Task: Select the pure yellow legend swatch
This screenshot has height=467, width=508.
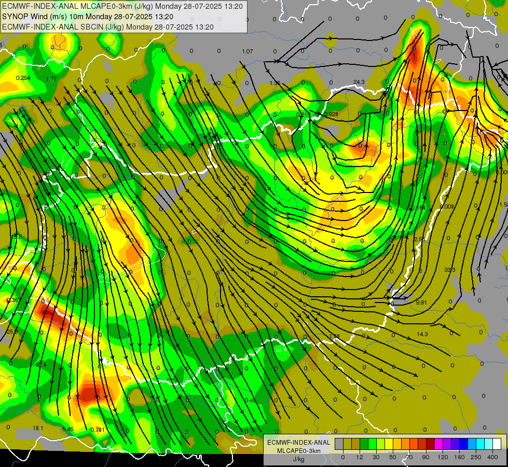Action: coord(389,444)
